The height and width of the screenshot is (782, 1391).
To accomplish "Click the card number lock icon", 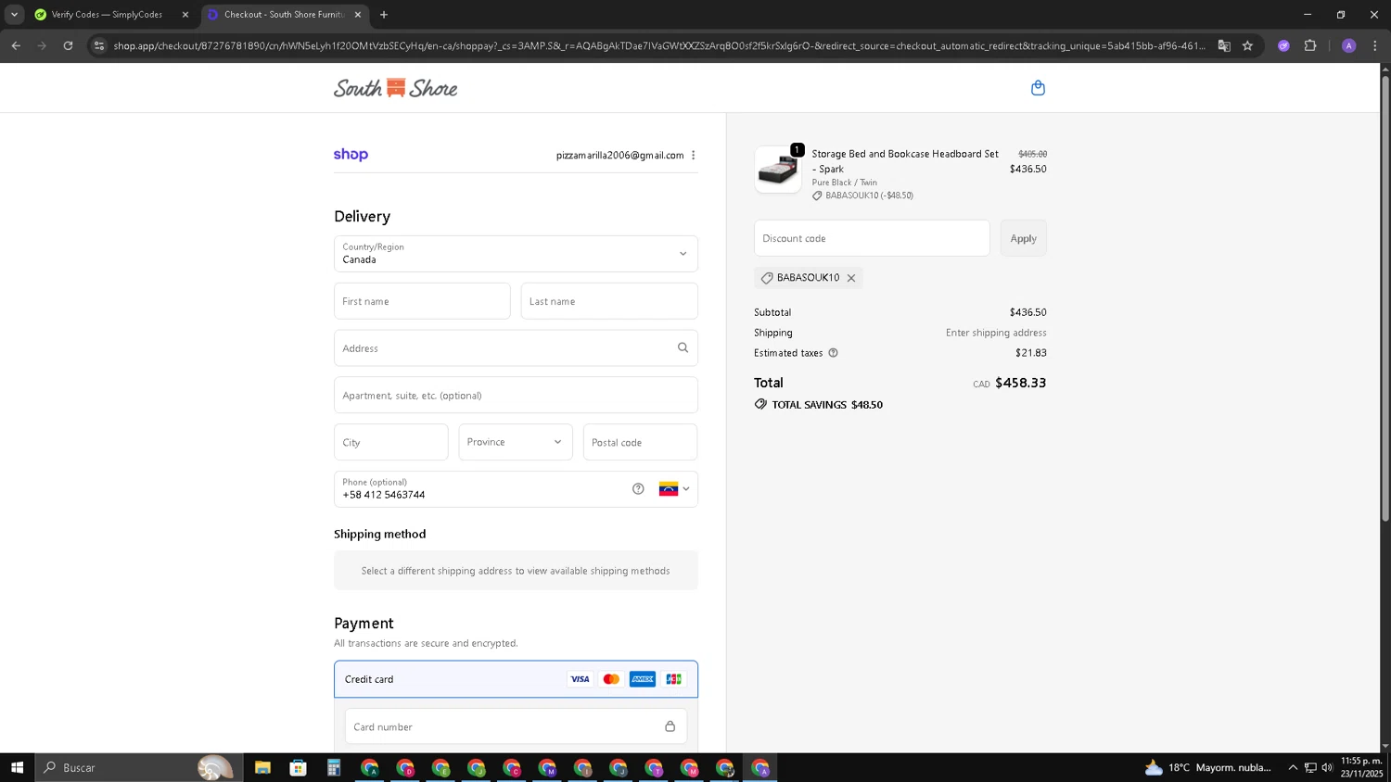I will click(x=670, y=726).
